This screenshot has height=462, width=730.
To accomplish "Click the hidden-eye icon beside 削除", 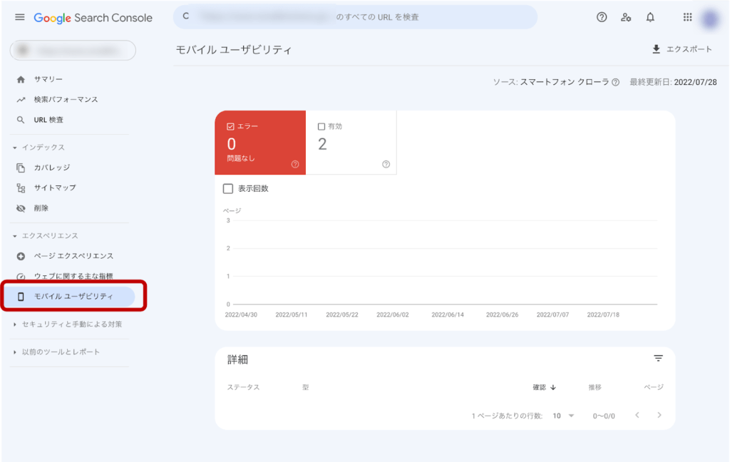I will (21, 208).
